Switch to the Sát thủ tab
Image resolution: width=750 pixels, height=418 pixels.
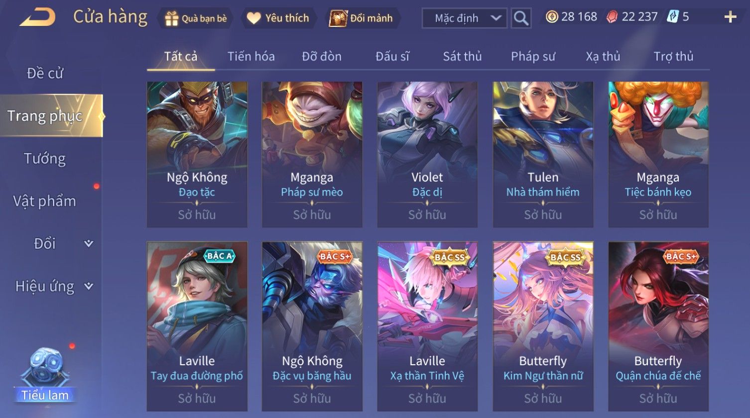click(462, 56)
